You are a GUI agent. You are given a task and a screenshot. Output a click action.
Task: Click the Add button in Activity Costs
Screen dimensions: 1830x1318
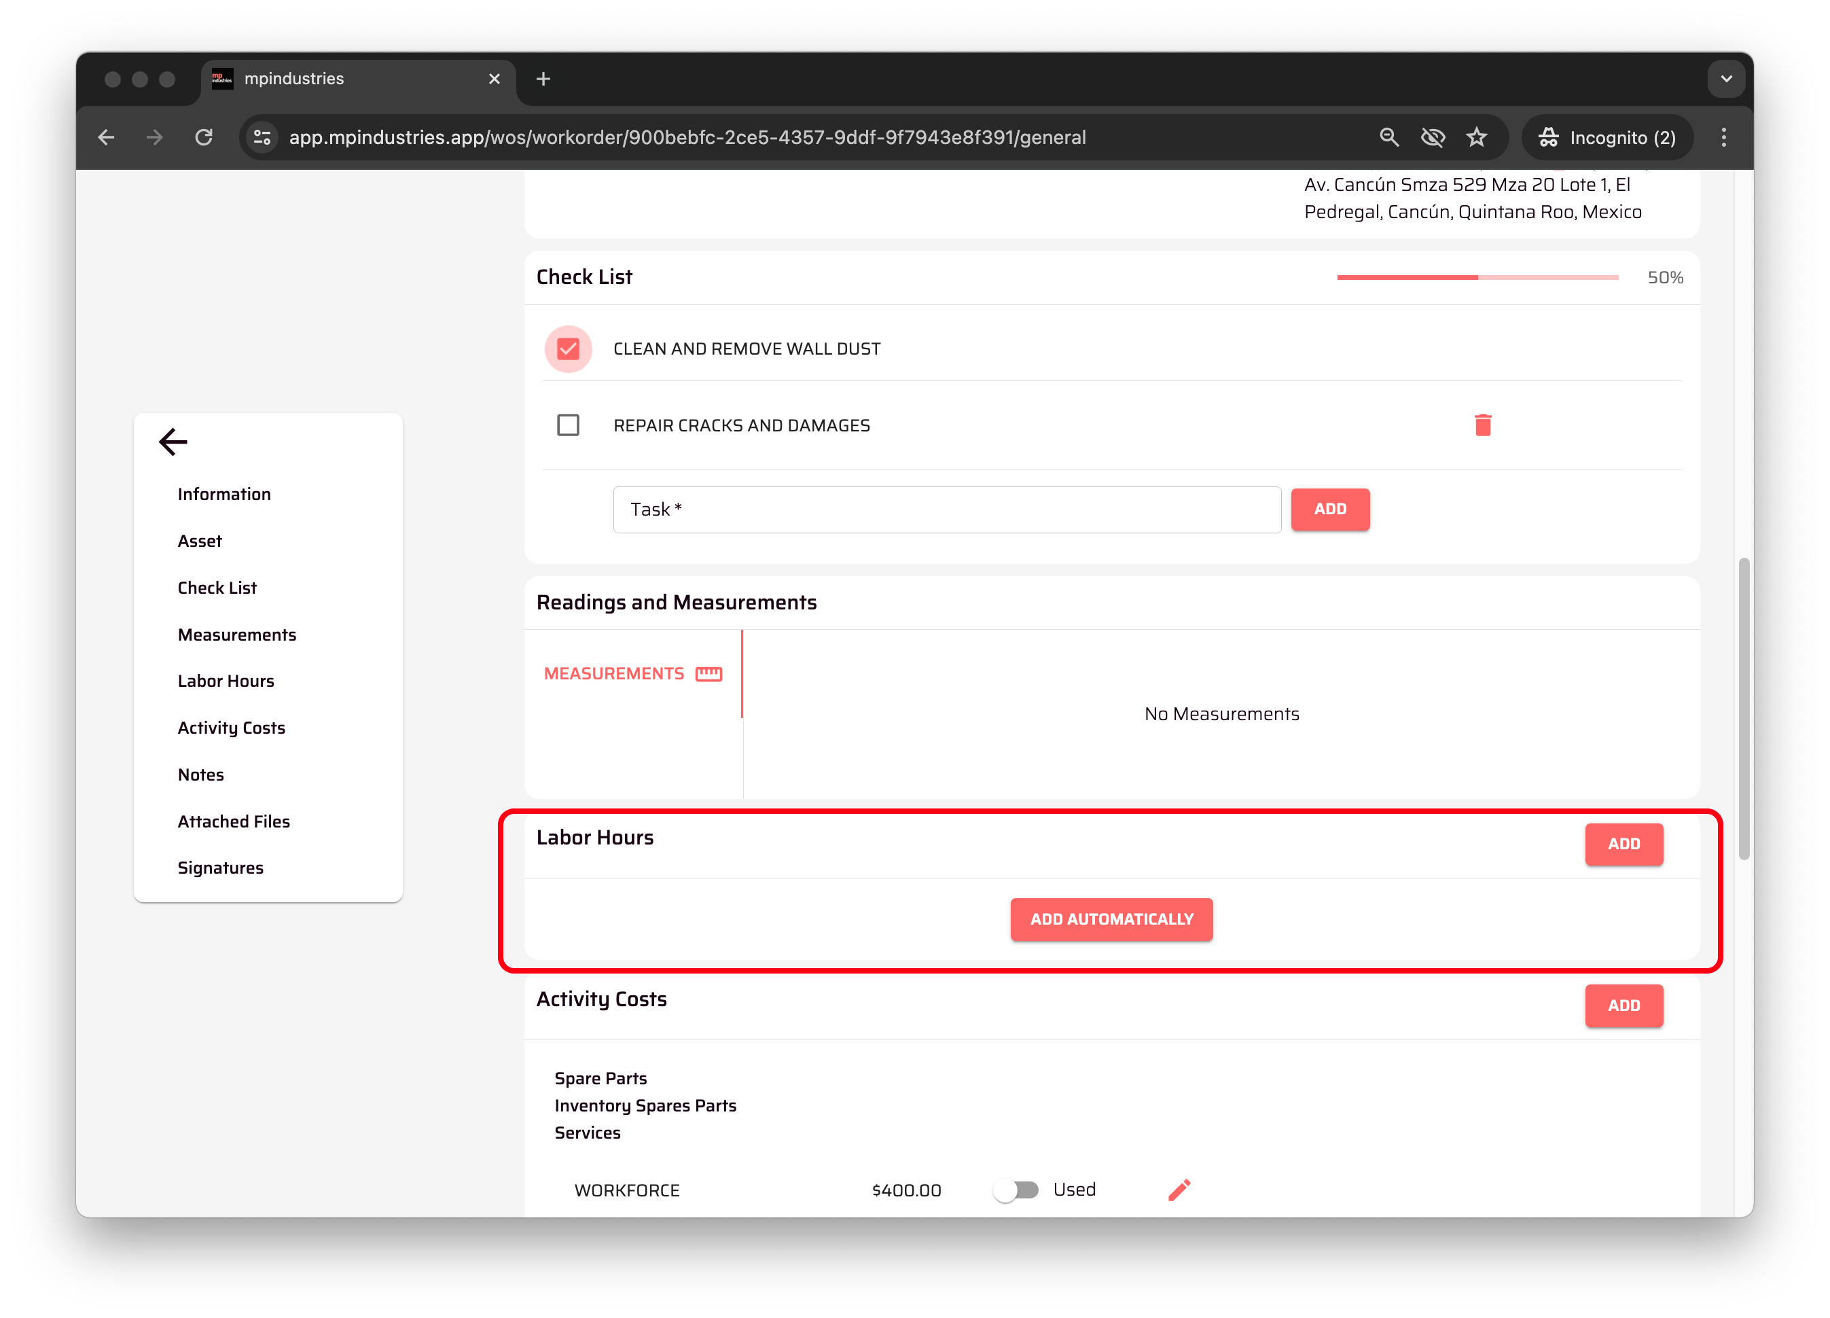1623,1005
